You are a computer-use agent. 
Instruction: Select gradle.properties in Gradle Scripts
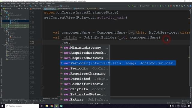coord(17,55)
